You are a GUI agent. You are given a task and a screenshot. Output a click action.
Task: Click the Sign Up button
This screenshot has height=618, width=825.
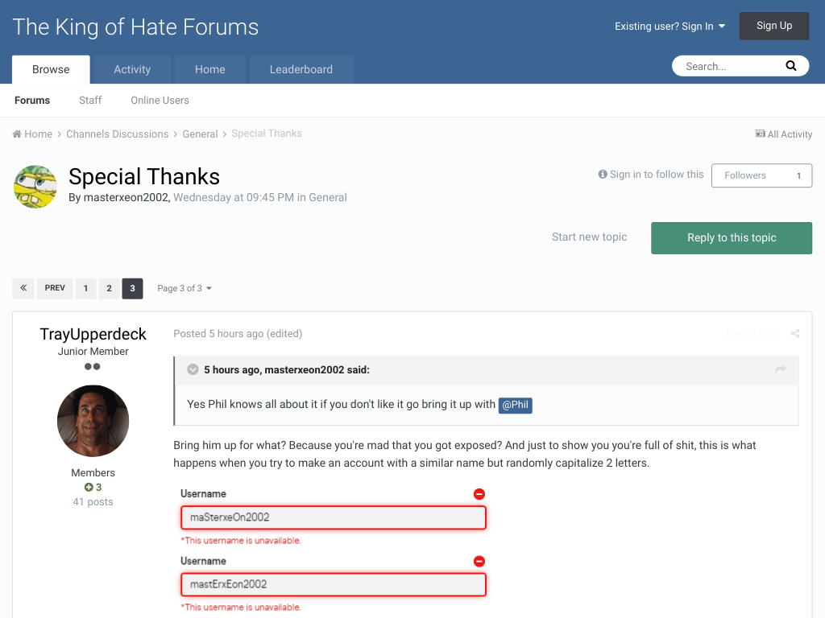pyautogui.click(x=774, y=26)
